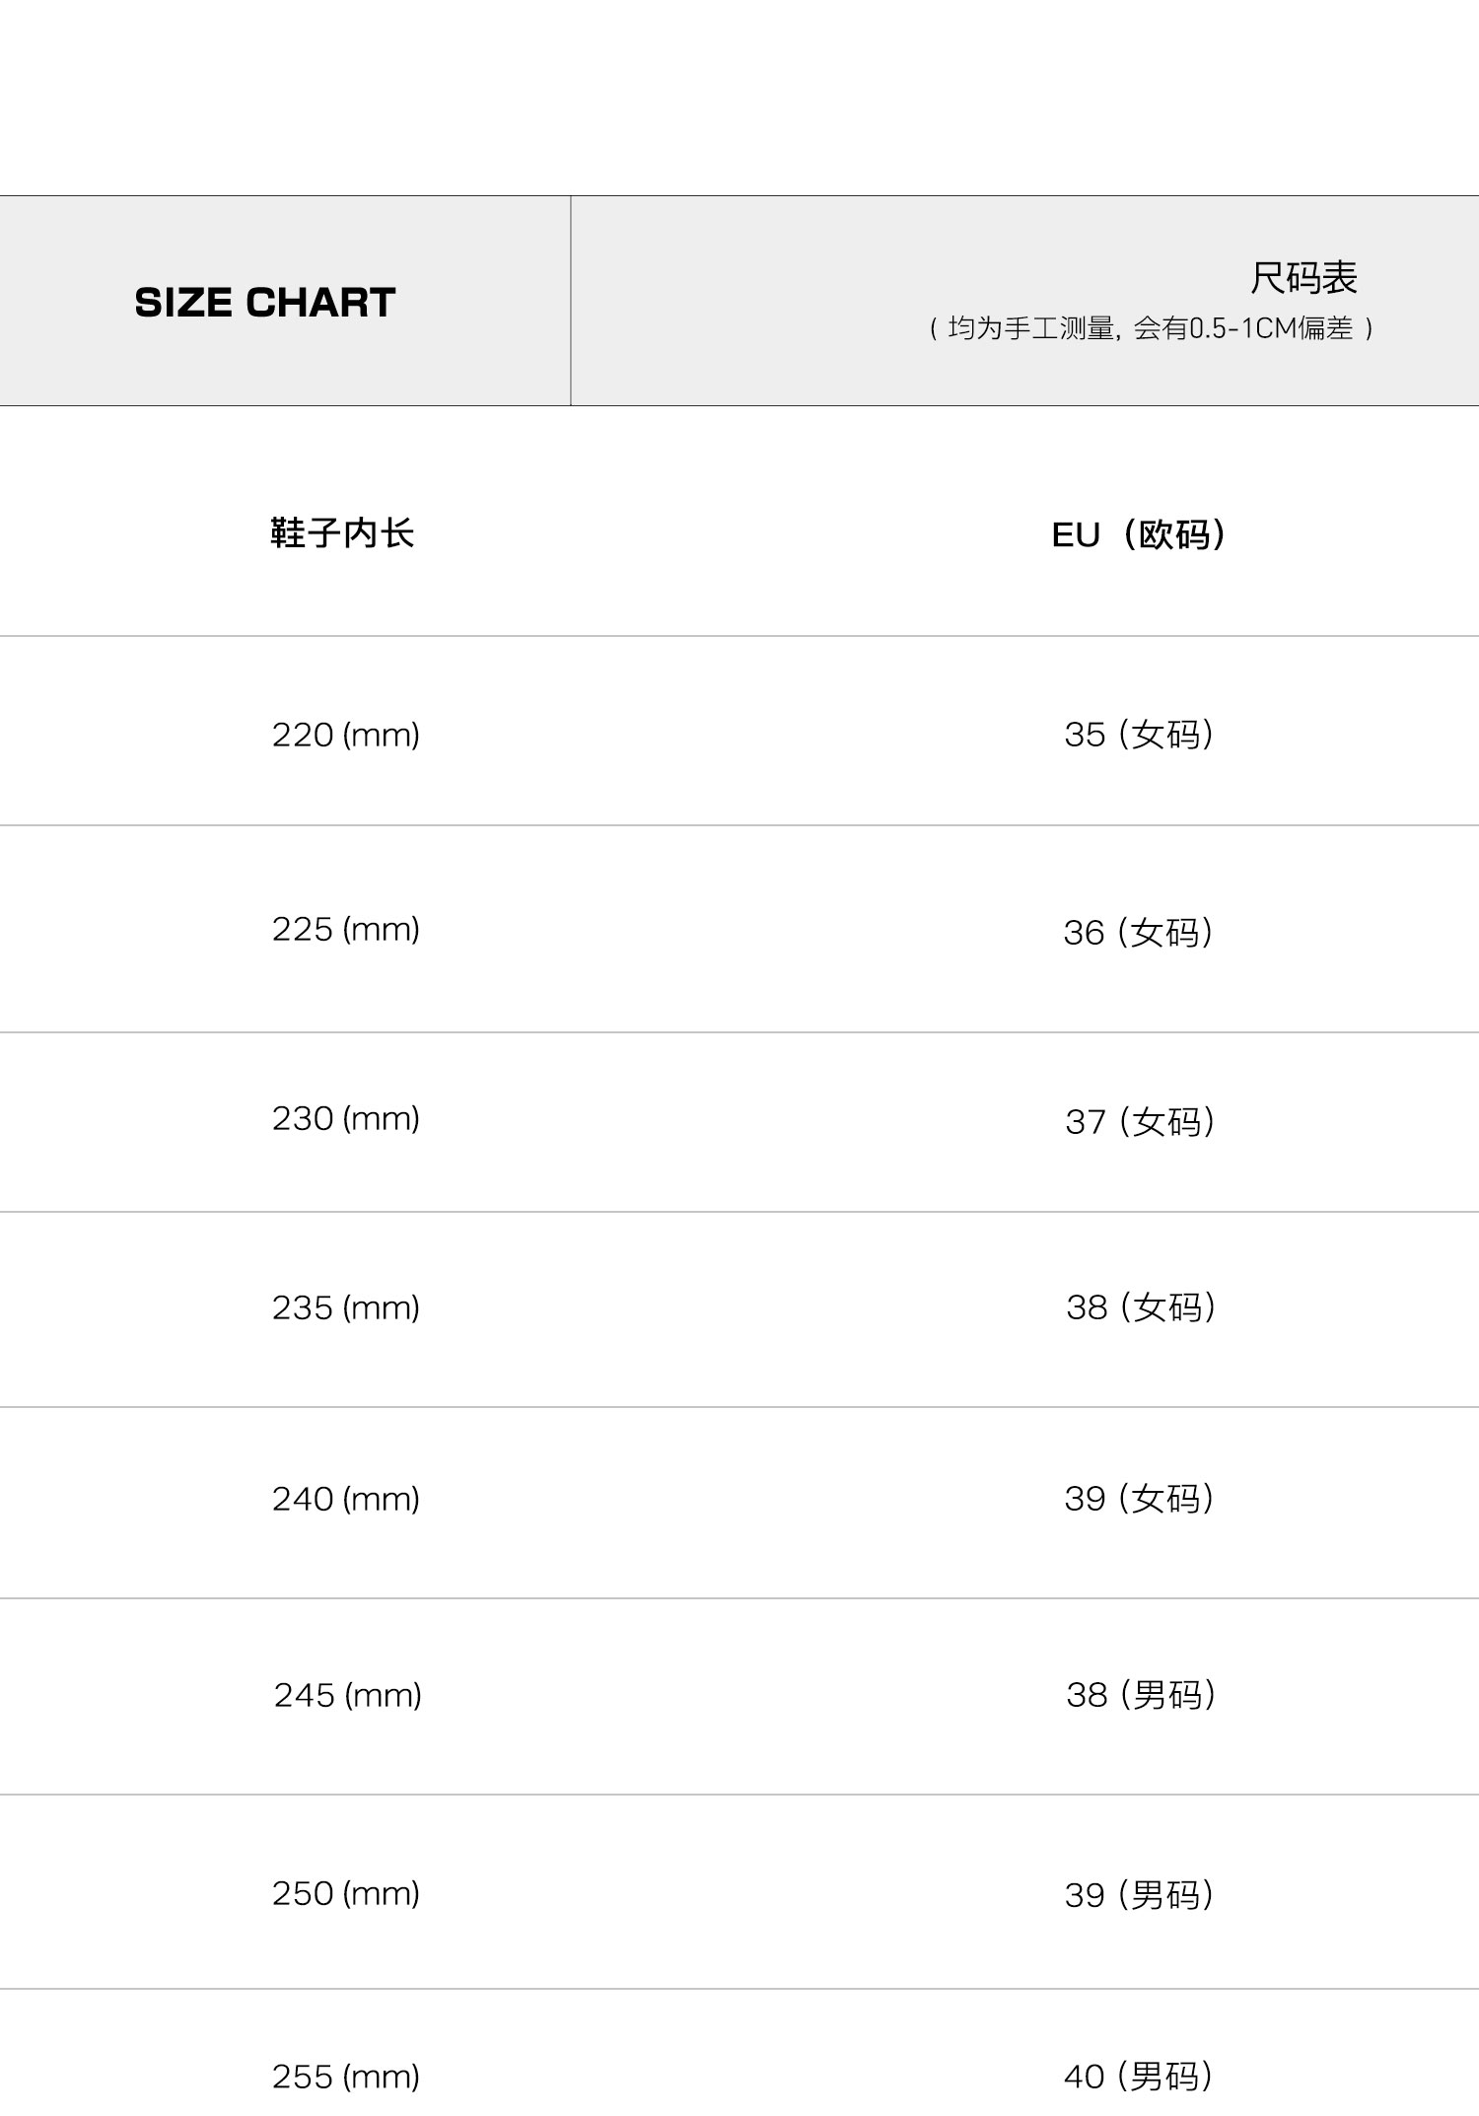
Task: Click the 38 (男码) size cell
Action: click(1141, 1695)
